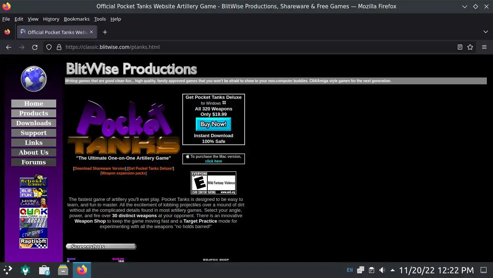Open the File menu
Image resolution: width=493 pixels, height=278 pixels.
click(6, 19)
